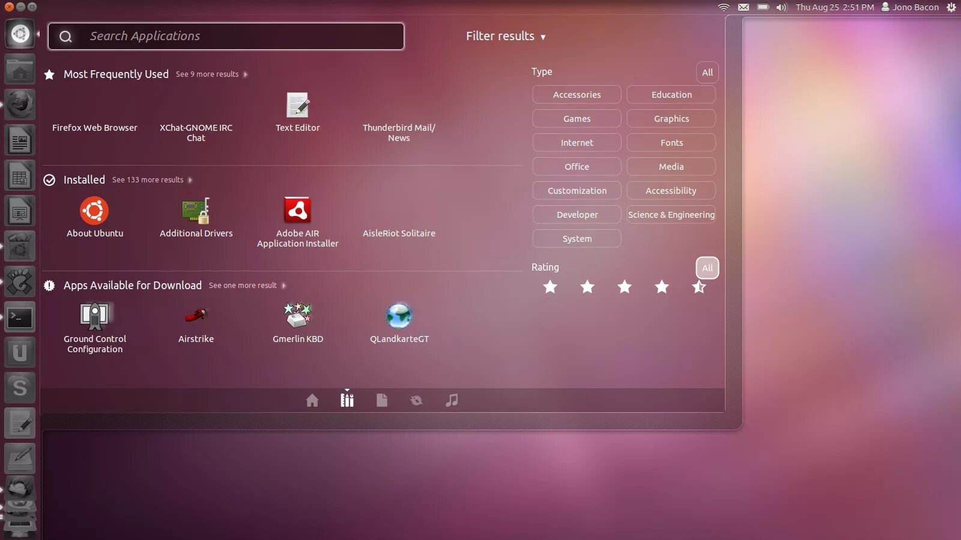Toggle the Customization type filter

pos(577,191)
